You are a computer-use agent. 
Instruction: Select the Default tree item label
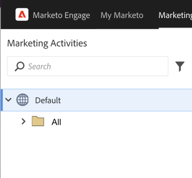(x=48, y=100)
